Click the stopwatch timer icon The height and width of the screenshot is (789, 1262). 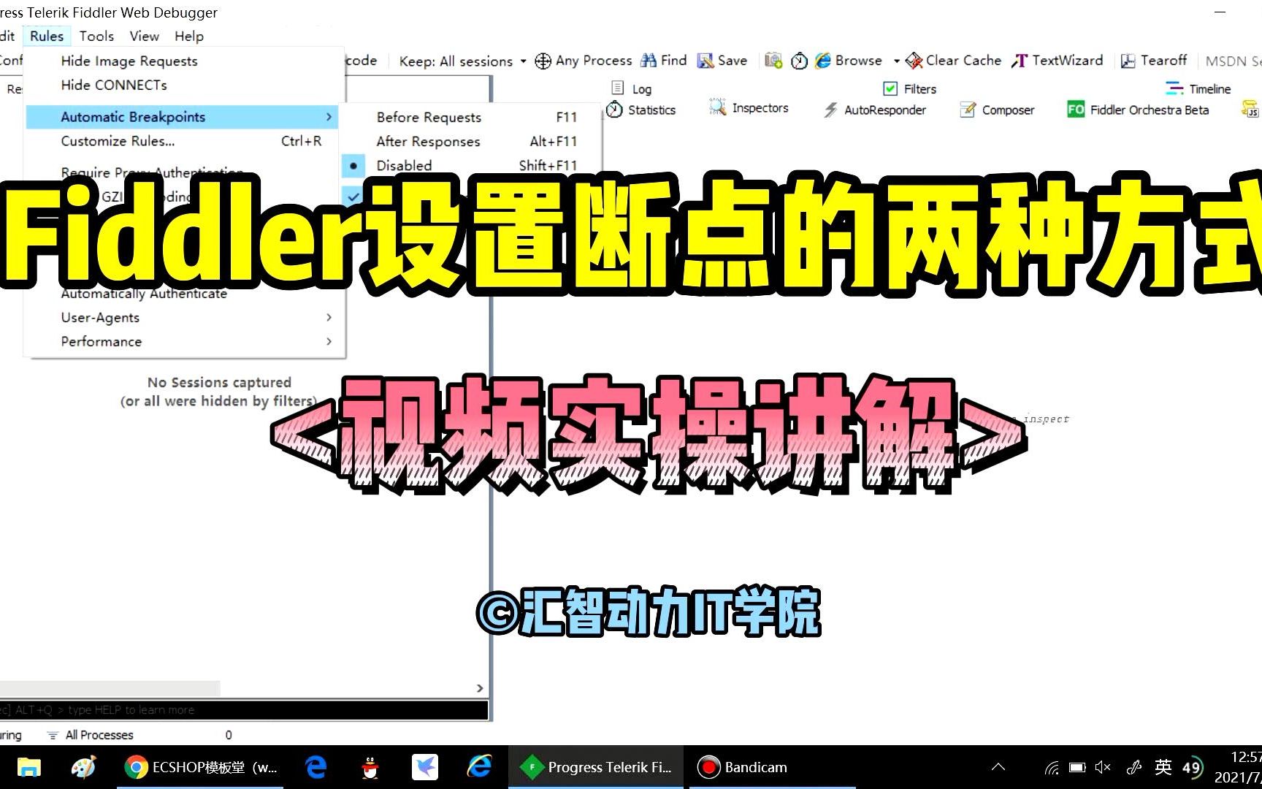(x=800, y=61)
